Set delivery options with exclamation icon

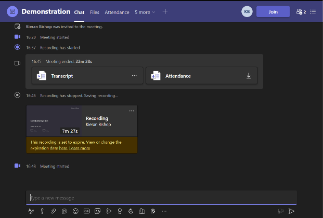tap(42, 211)
